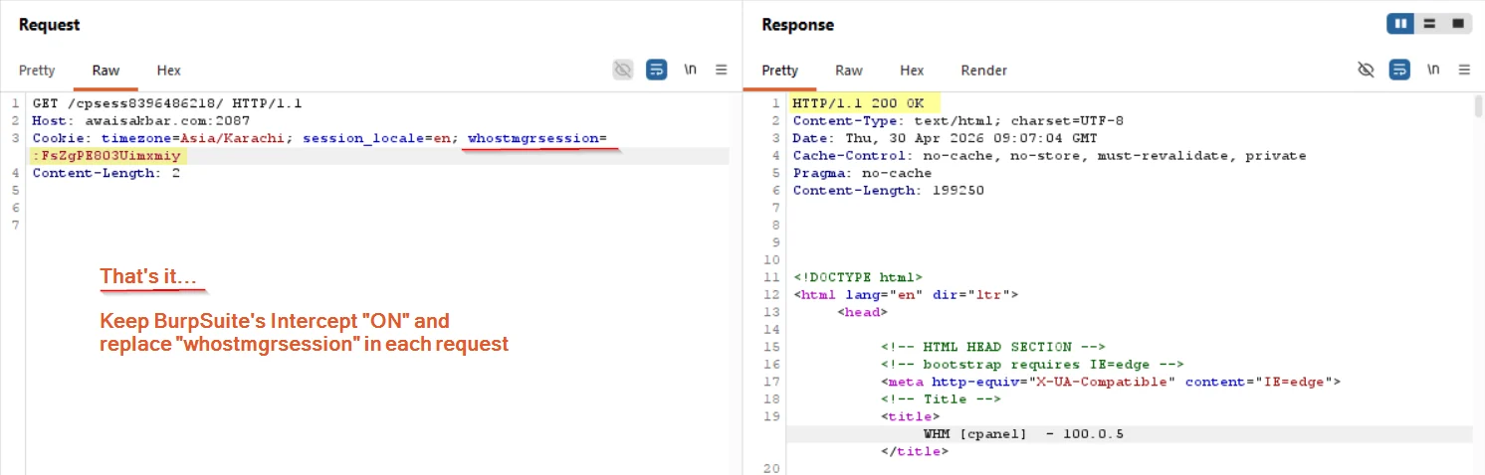
Task: Click the HTML HEAD SECTION comment line
Action: click(993, 347)
